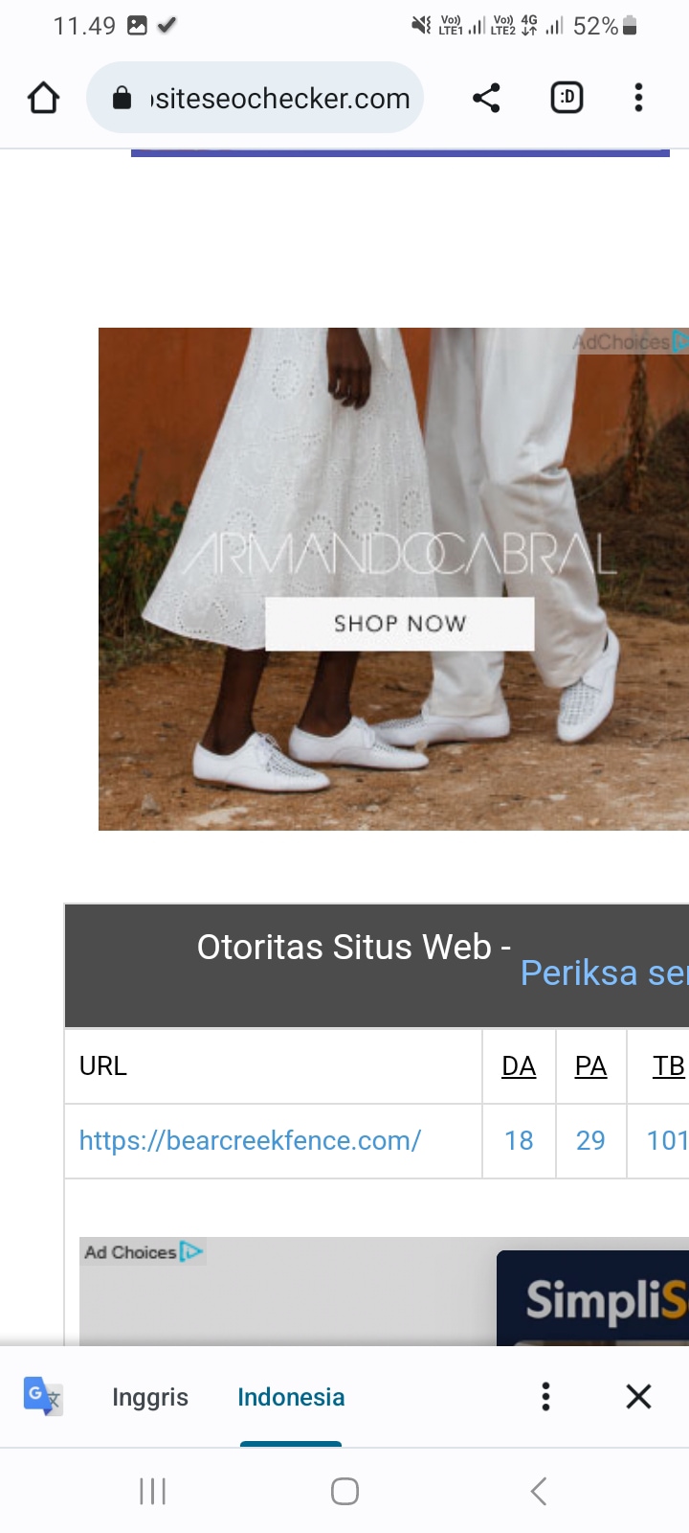The height and width of the screenshot is (1533, 689).
Task: Select the Indonesia translation tab
Action: [x=291, y=1397]
